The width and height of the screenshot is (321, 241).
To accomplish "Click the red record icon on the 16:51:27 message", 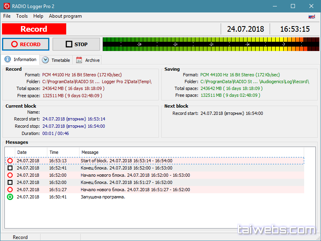I will pyautogui.click(x=10, y=190).
